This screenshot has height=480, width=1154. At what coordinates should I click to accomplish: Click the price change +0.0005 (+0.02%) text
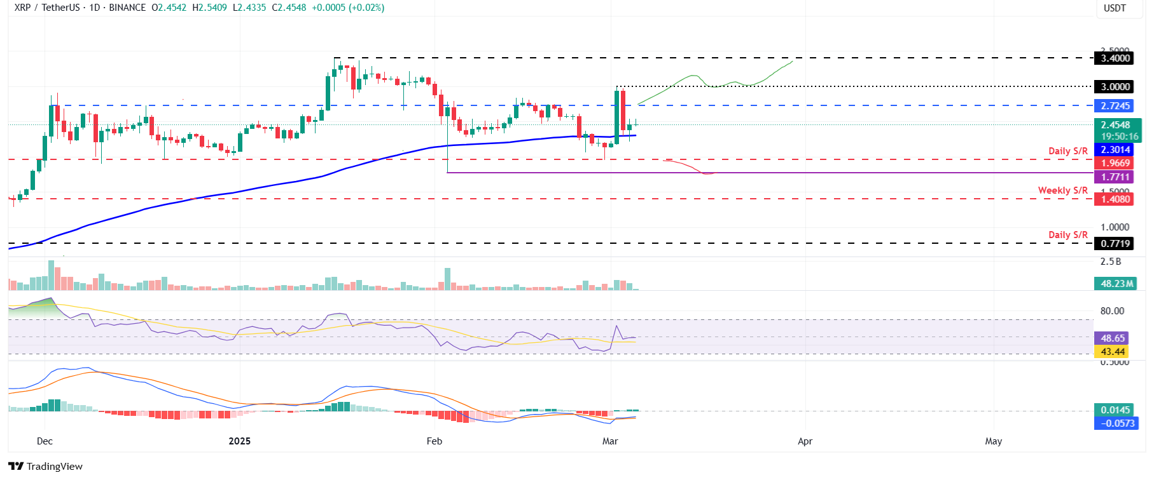pos(348,8)
